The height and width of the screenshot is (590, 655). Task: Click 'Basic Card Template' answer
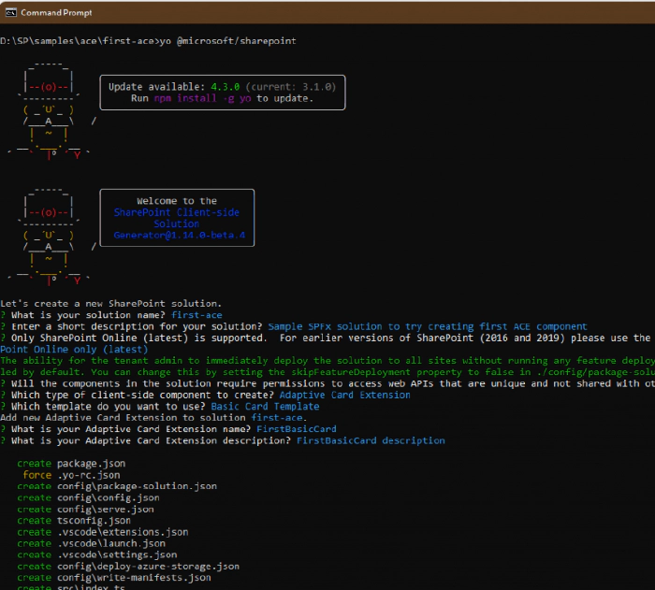[x=265, y=407]
